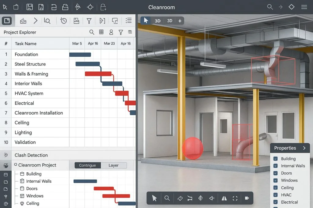The width and height of the screenshot is (313, 208).
Task: Activate the highlighted select cursor above the 3D view
Action: (x=146, y=20)
